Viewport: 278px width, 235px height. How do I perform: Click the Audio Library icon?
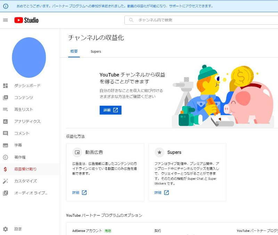6,193
